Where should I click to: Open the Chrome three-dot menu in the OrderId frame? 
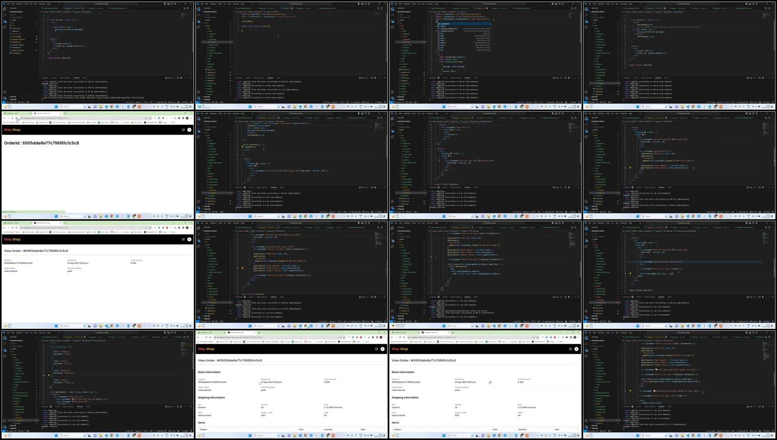point(191,118)
